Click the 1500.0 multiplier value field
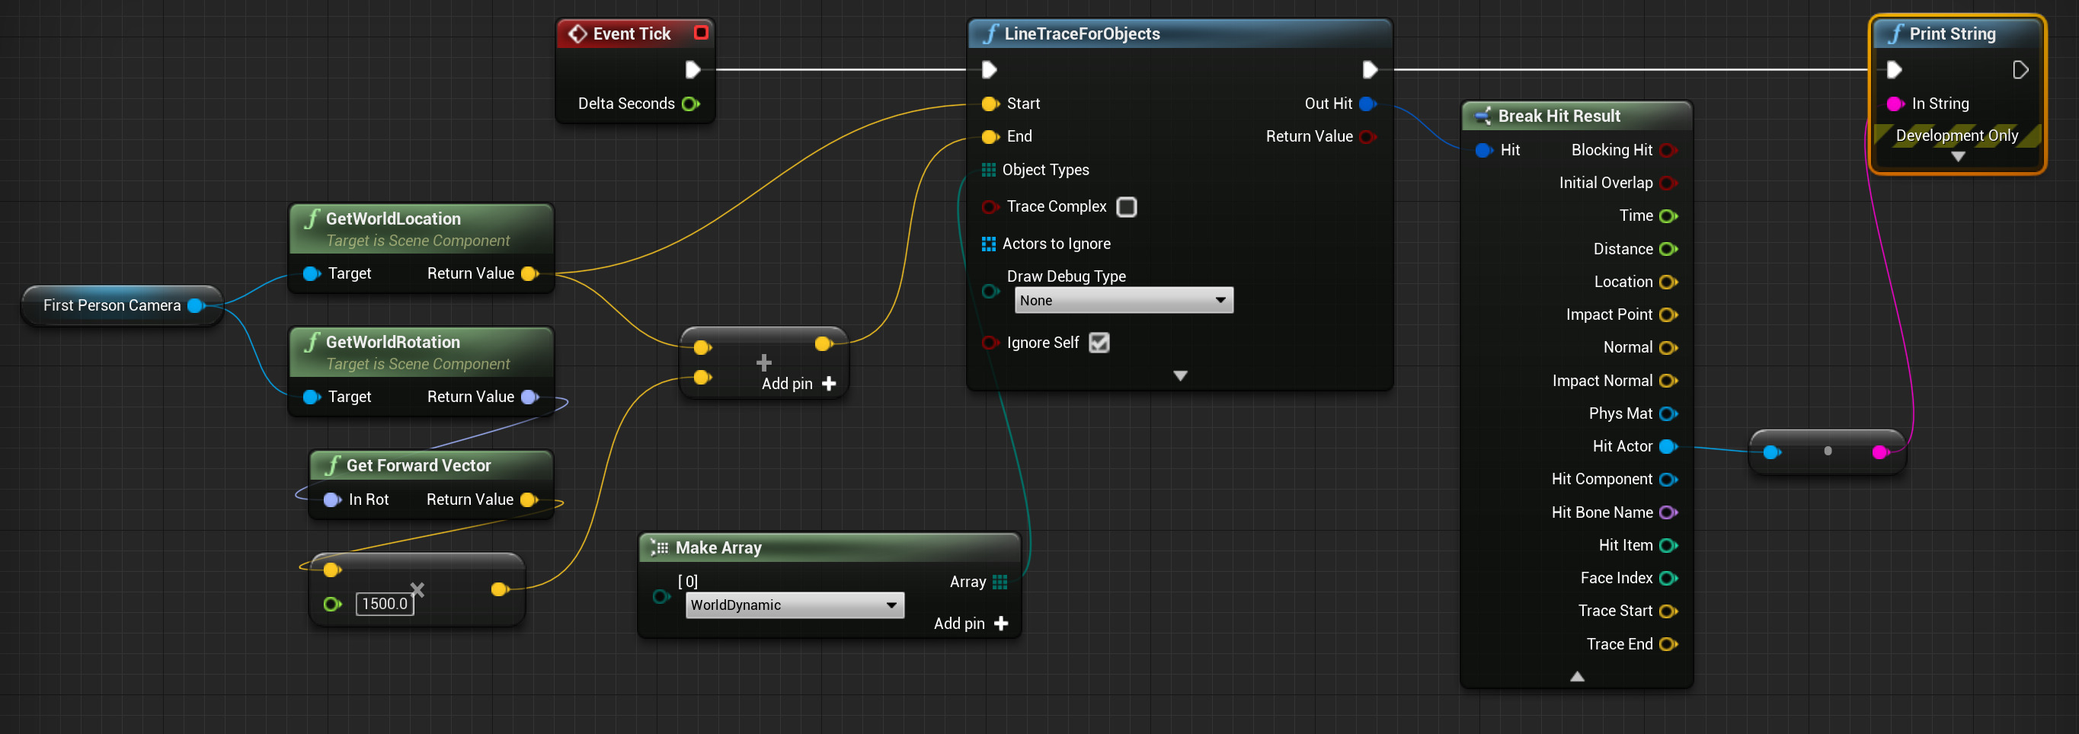This screenshot has width=2079, height=734. click(x=384, y=603)
